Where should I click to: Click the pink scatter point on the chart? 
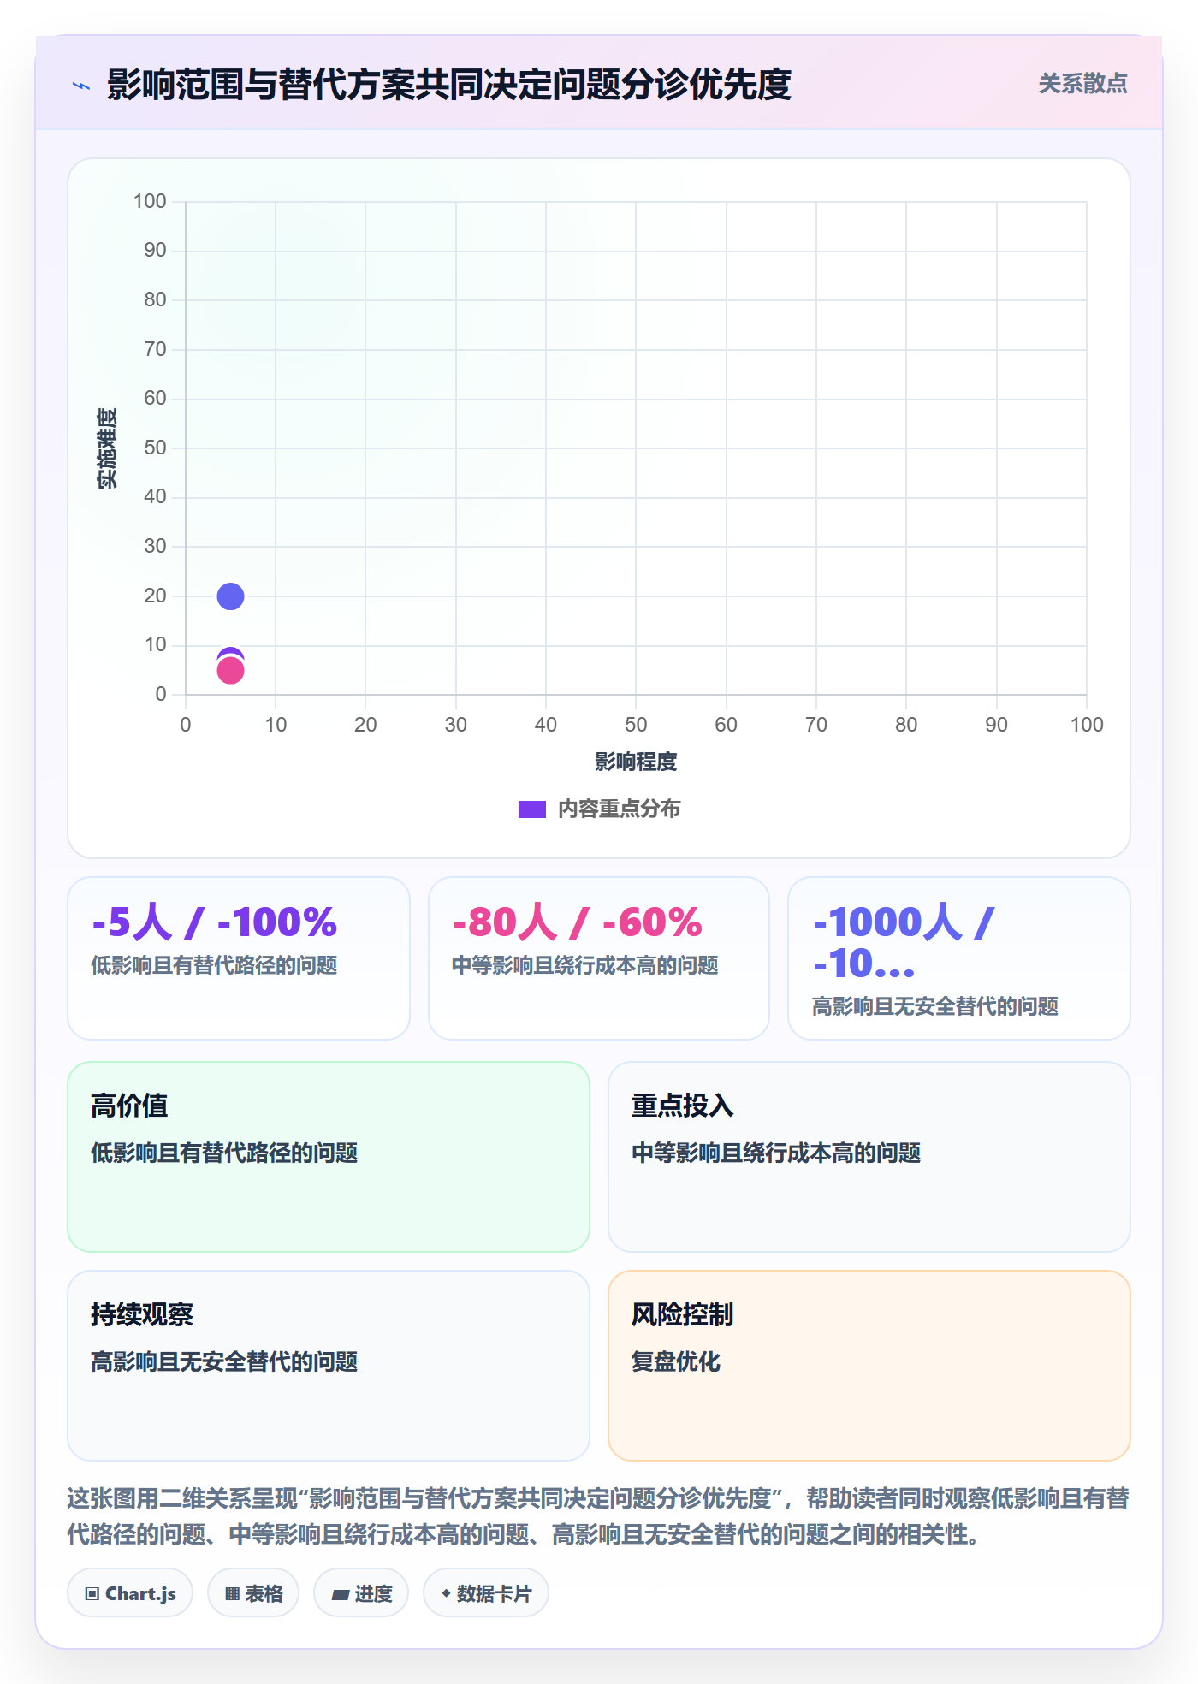pyautogui.click(x=230, y=671)
